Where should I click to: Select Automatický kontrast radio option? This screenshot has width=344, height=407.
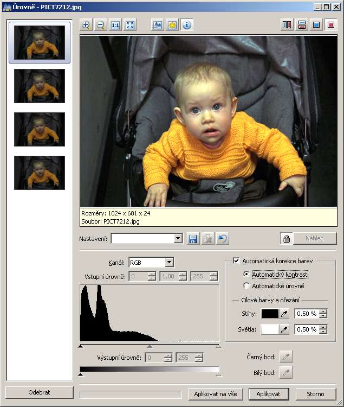point(247,275)
